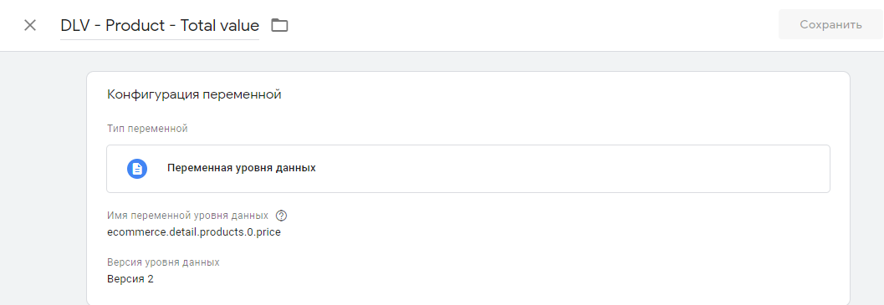Click the Тип переменной label
Image resolution: width=884 pixels, height=305 pixels.
pyautogui.click(x=147, y=129)
